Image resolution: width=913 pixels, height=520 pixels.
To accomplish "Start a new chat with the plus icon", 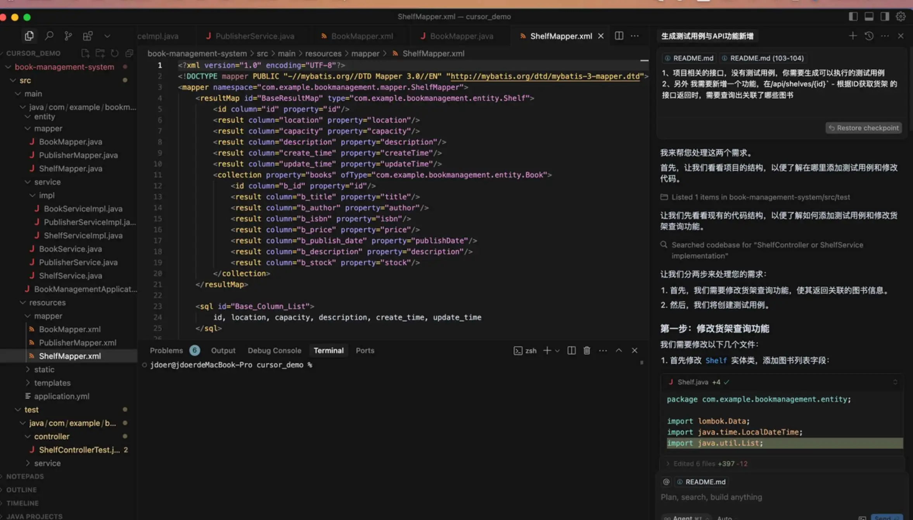I will tap(852, 36).
